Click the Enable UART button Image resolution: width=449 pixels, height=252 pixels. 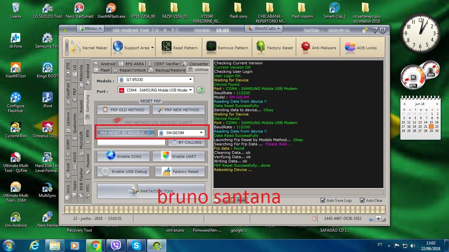(178, 156)
